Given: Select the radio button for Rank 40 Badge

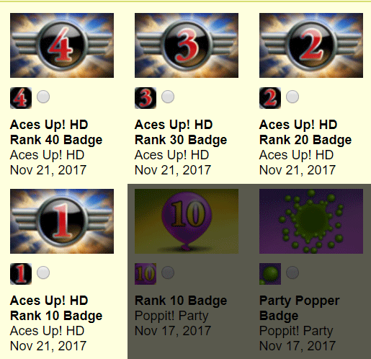Looking at the screenshot, I should click(x=43, y=97).
